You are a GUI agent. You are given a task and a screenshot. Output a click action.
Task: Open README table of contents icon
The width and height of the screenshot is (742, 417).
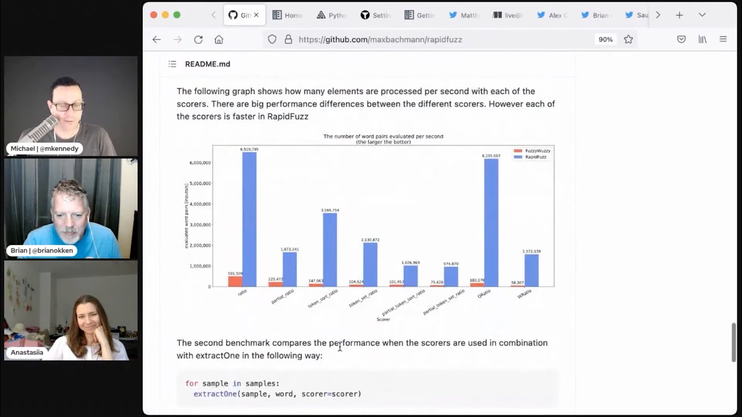click(x=172, y=64)
